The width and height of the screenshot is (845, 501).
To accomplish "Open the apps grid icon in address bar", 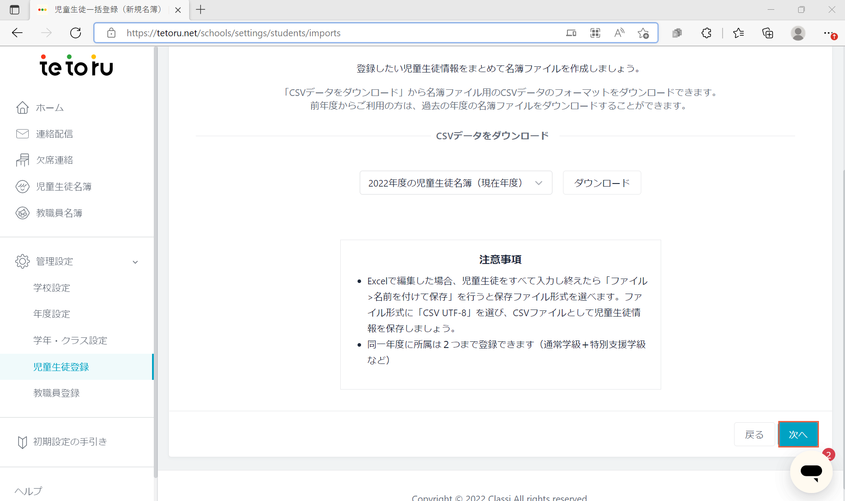I will coord(595,33).
